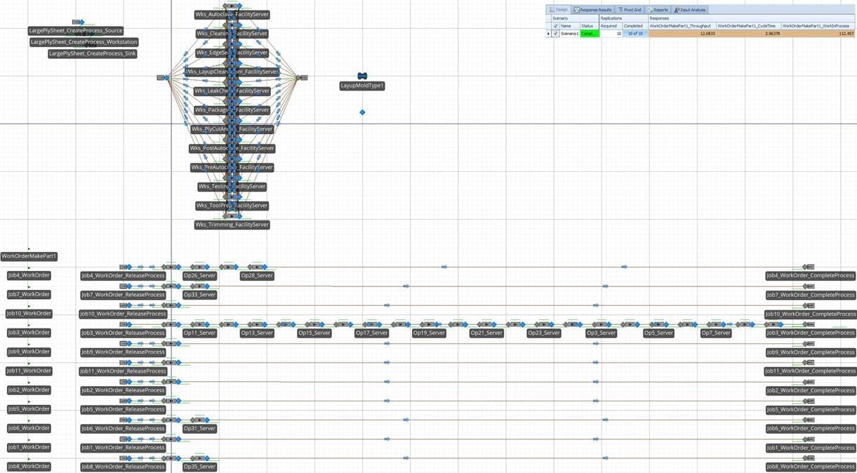Image resolution: width=857 pixels, height=473 pixels.
Task: Open the Reports tab
Action: (658, 10)
